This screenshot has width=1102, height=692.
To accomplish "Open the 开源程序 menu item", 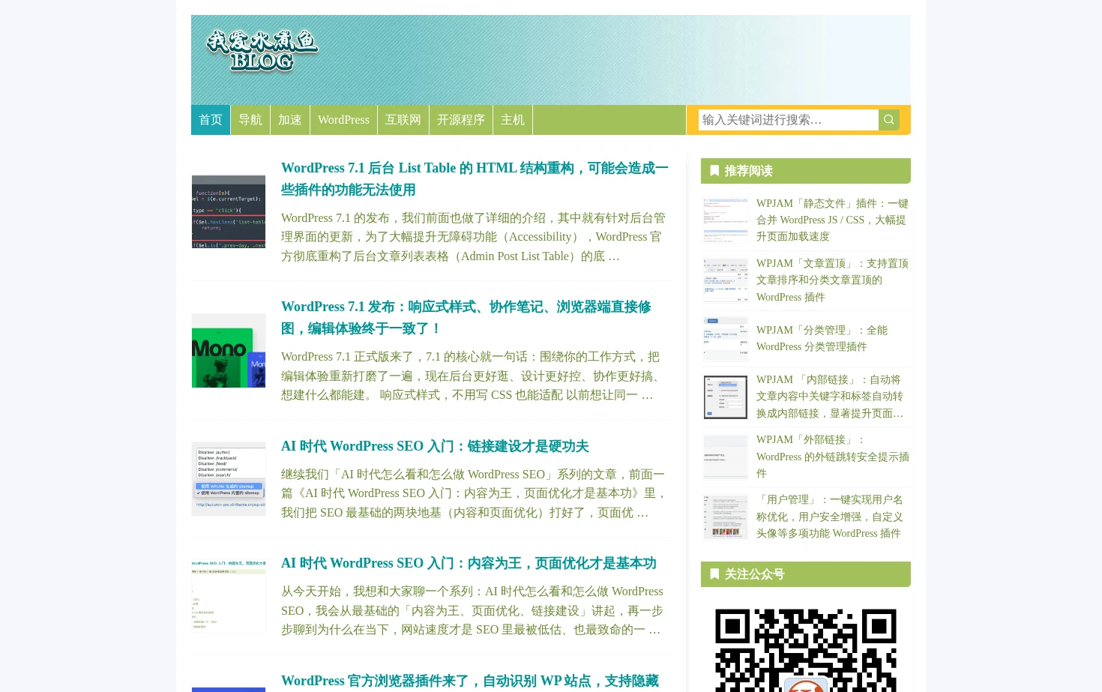I will pyautogui.click(x=461, y=120).
